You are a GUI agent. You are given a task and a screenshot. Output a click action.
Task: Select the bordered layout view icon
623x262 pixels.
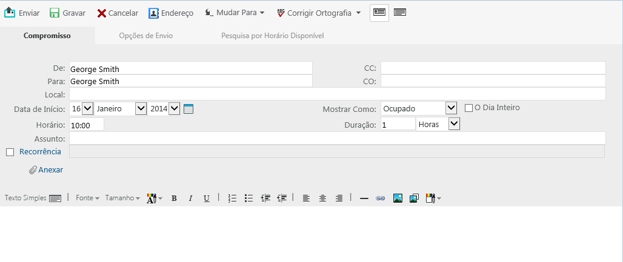379,13
